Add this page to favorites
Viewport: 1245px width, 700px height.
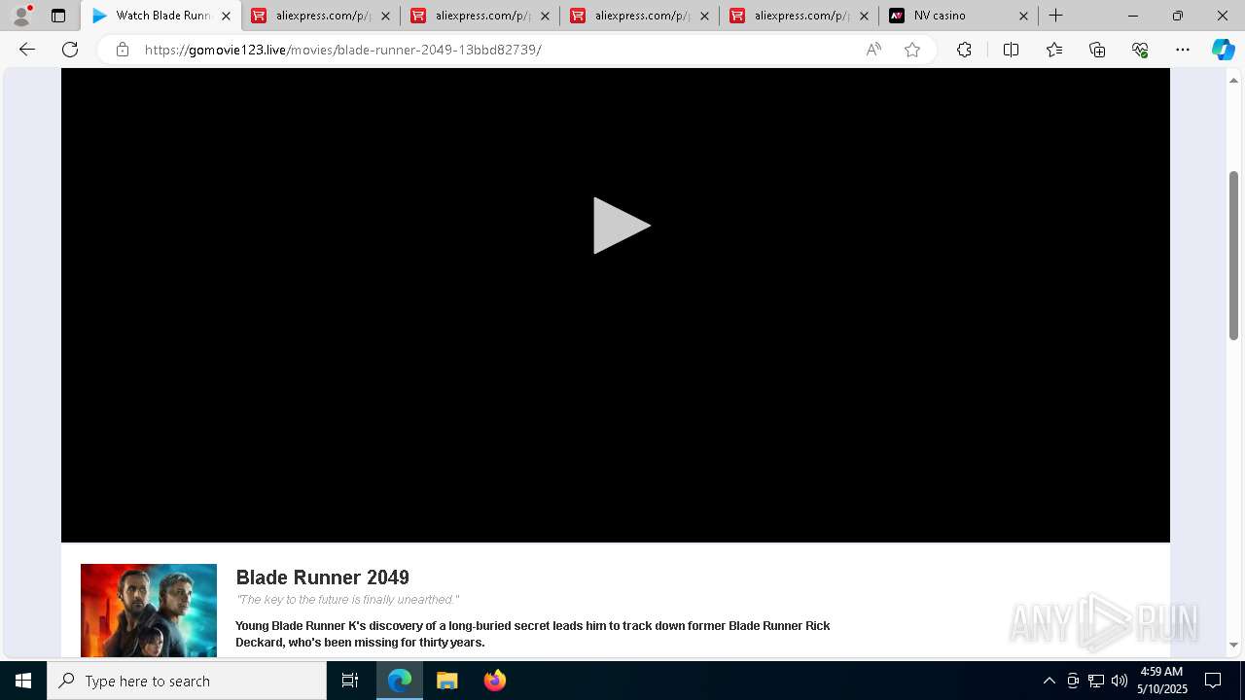coord(912,50)
